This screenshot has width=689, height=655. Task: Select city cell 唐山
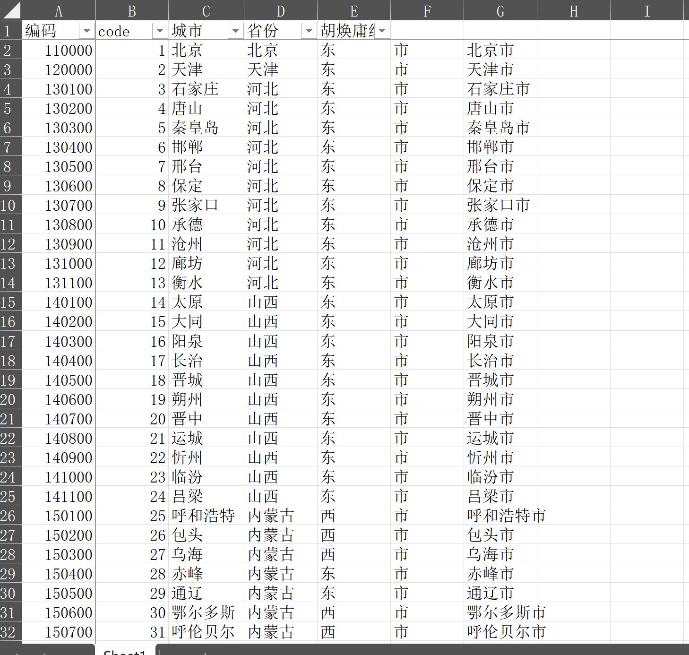206,108
